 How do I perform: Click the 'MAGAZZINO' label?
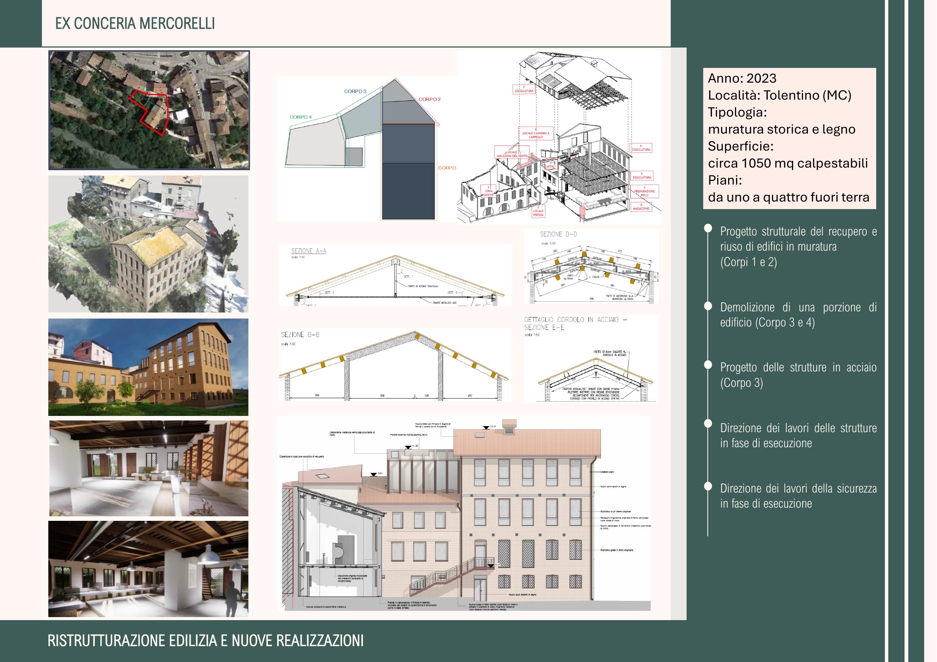pyautogui.click(x=641, y=207)
